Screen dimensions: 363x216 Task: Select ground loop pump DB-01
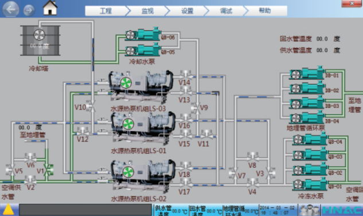coord(307,73)
